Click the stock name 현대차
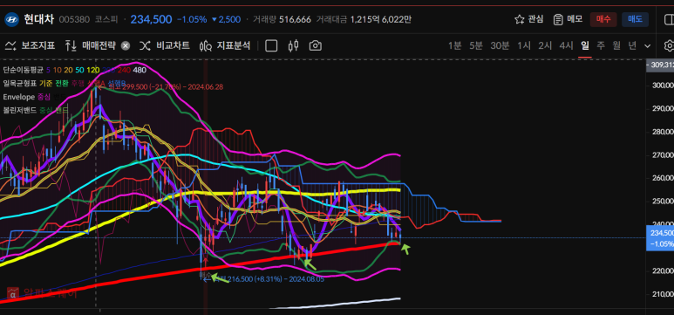This screenshot has height=315, width=674. click(x=38, y=19)
